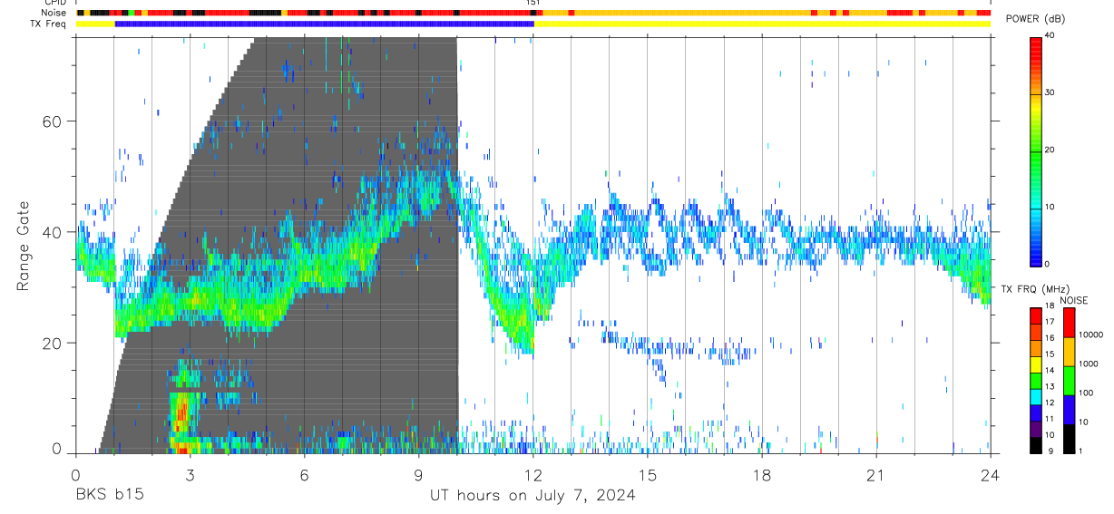Click the yellow 14 MHz segment of TX FRQ colorbar
The image size is (1114, 514).
(x=1035, y=363)
